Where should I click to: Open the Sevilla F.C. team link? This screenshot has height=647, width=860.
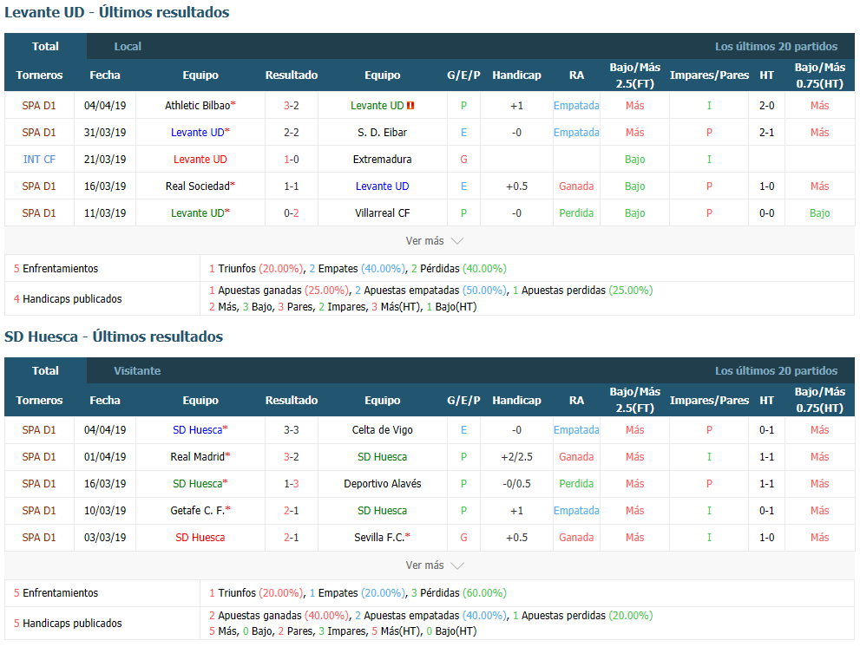tap(379, 538)
